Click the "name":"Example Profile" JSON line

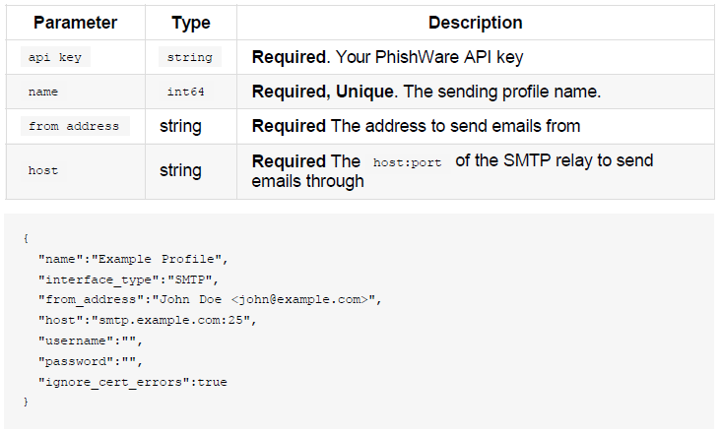coord(133,259)
